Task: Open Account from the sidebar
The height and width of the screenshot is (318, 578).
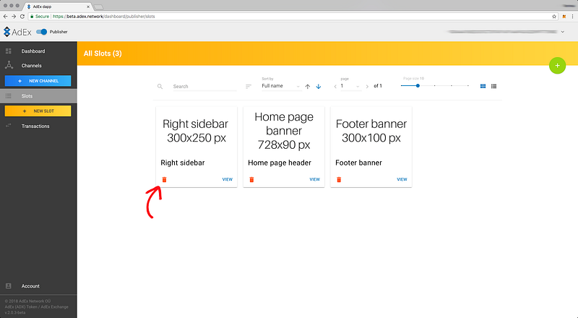Action: click(x=38, y=286)
